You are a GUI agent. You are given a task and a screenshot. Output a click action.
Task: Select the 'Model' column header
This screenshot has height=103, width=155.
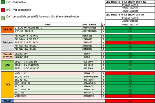pyautogui.click(x=48, y=25)
